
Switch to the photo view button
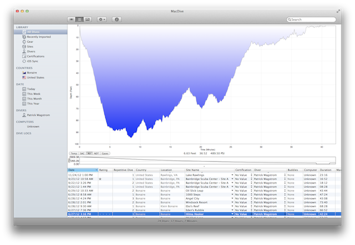click(88, 19)
